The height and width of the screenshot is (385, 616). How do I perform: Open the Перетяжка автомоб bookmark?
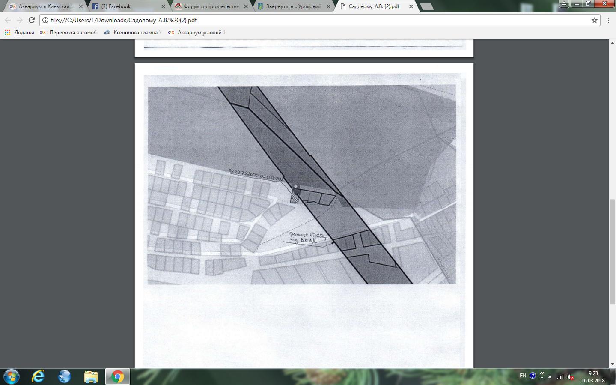coord(68,33)
